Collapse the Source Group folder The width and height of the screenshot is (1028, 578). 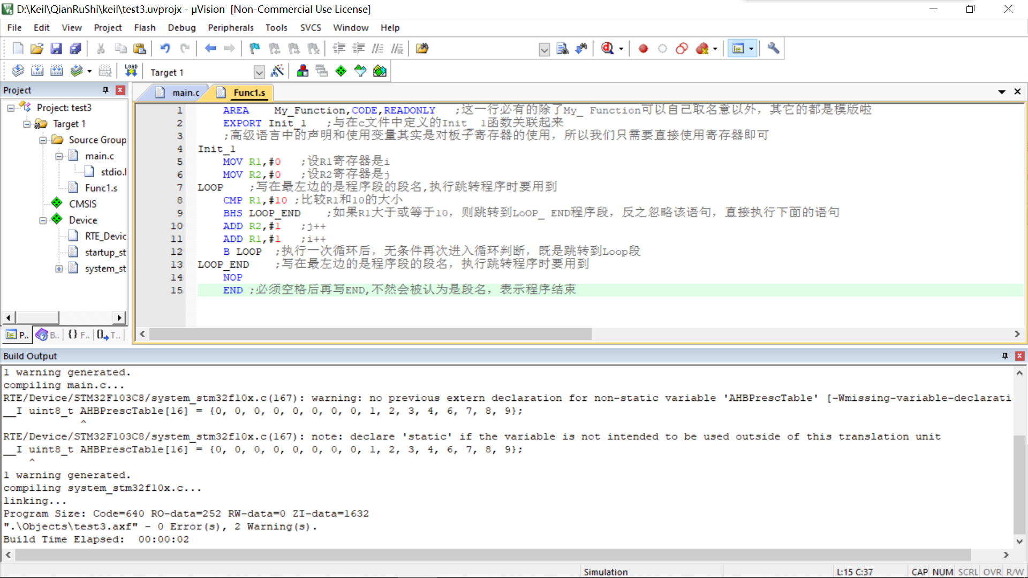coord(43,140)
